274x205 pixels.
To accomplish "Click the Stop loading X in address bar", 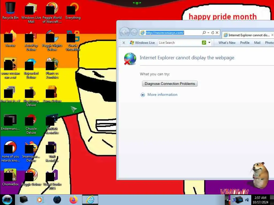I will (x=217, y=33).
